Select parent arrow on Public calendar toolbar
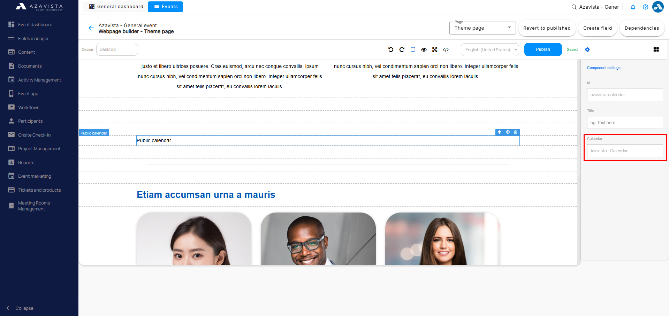The height and width of the screenshot is (316, 669). click(500, 132)
